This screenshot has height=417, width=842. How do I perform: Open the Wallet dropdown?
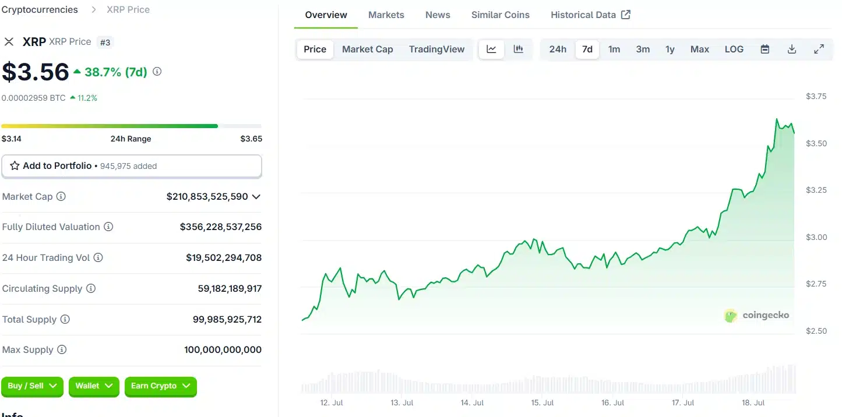click(x=94, y=386)
